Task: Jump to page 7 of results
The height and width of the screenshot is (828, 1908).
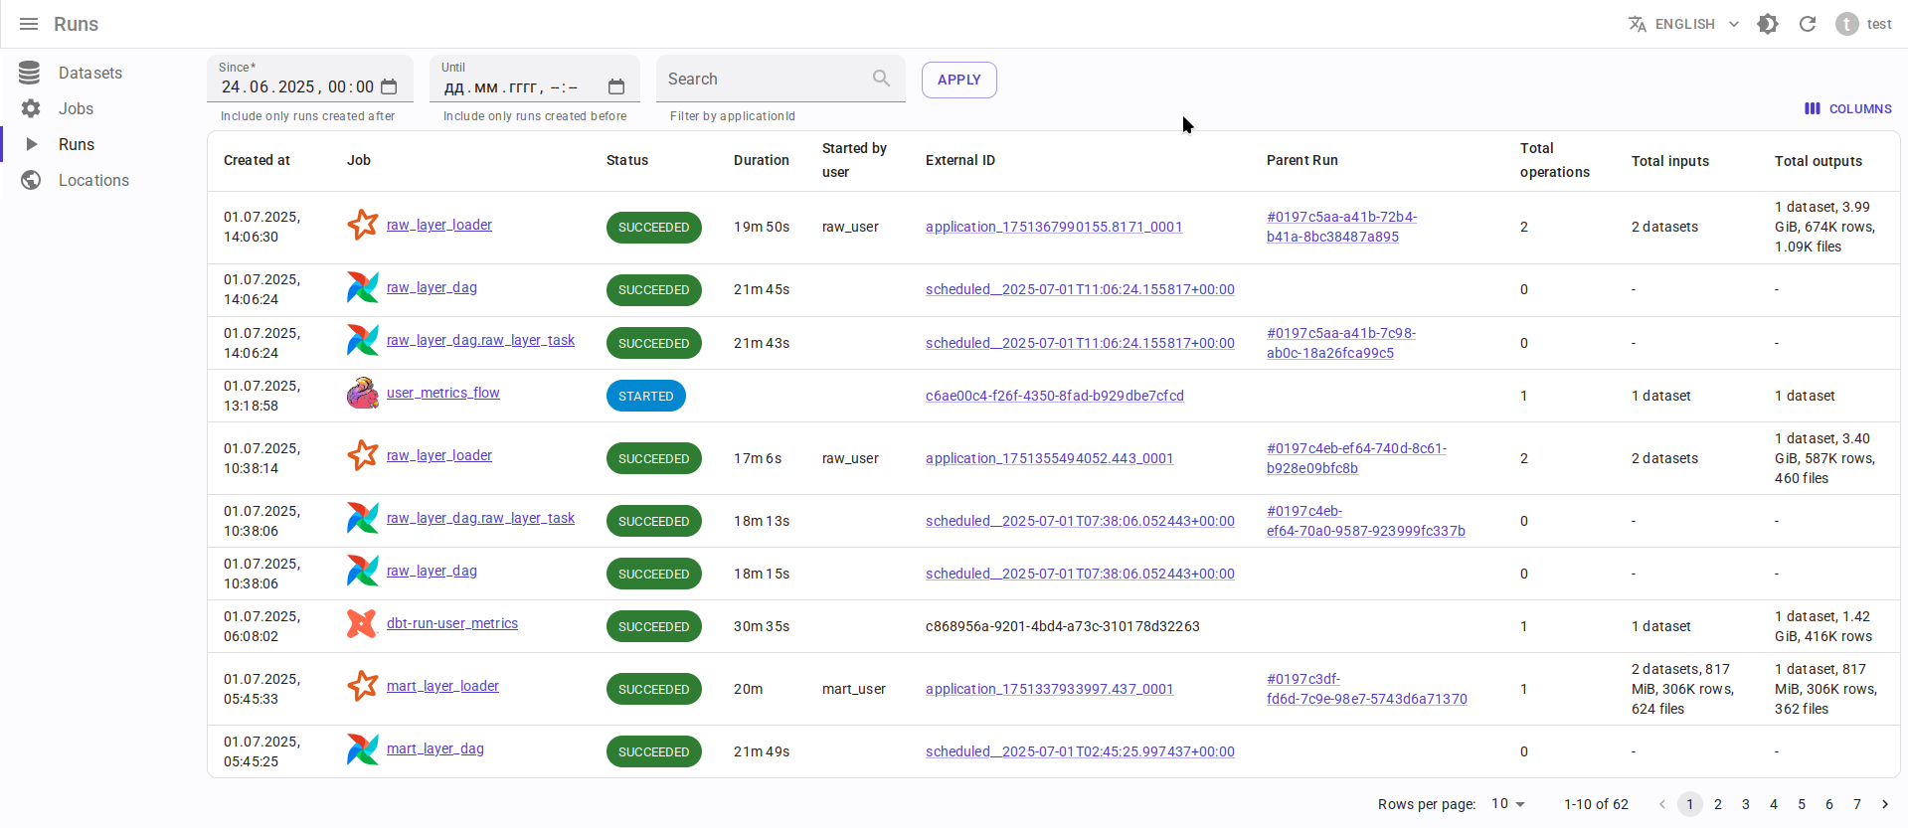Action: click(1856, 804)
